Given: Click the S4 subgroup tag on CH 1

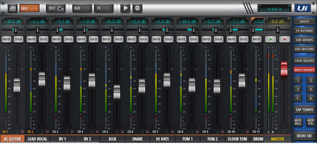Looking at the screenshot, I should [22, 132].
